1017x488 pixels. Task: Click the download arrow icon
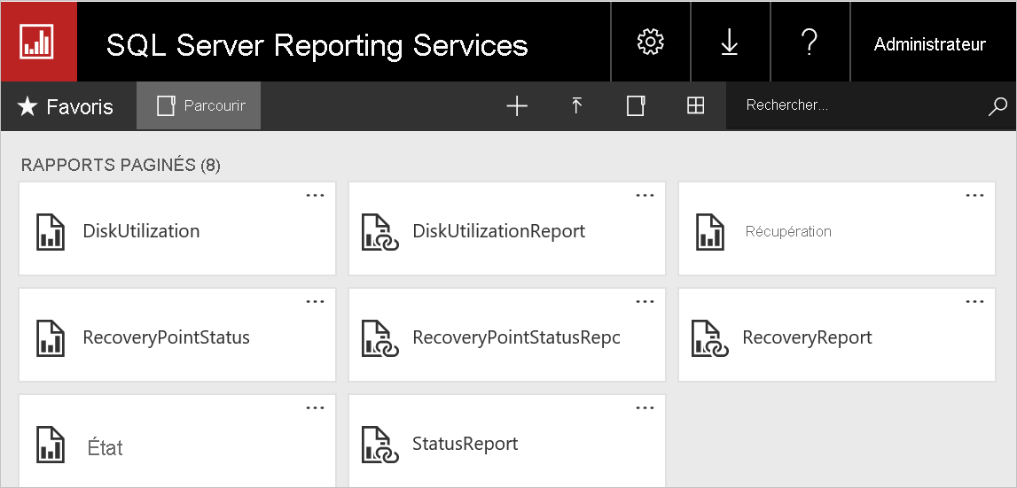coord(730,42)
